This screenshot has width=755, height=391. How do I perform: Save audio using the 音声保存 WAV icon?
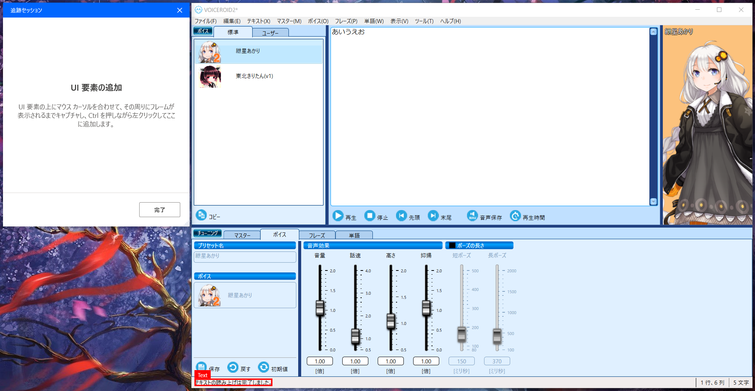pos(472,216)
